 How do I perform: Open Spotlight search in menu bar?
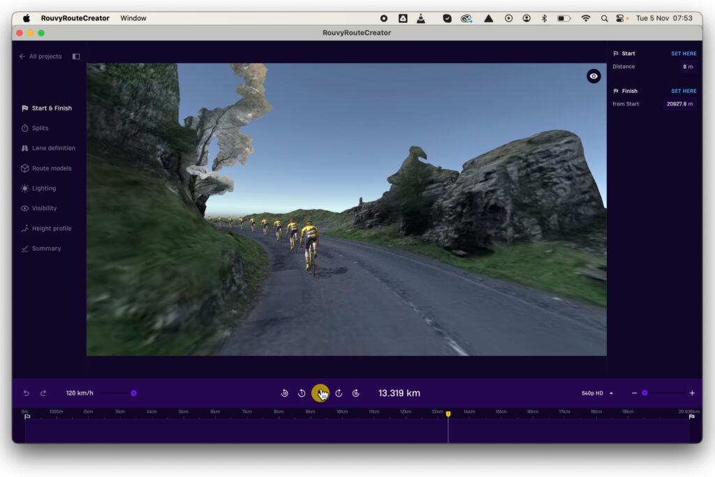[604, 18]
